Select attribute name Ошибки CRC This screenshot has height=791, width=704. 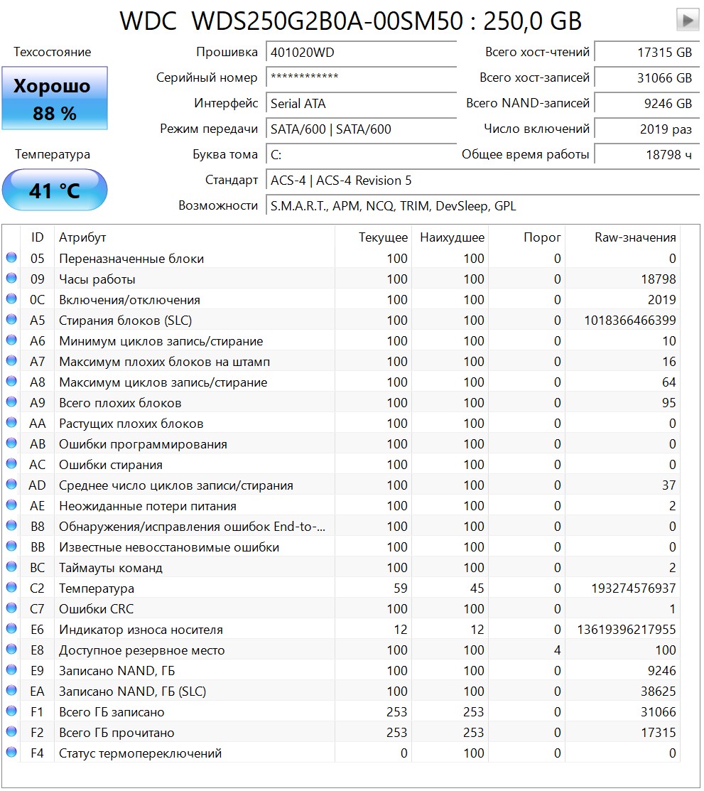coord(97,609)
